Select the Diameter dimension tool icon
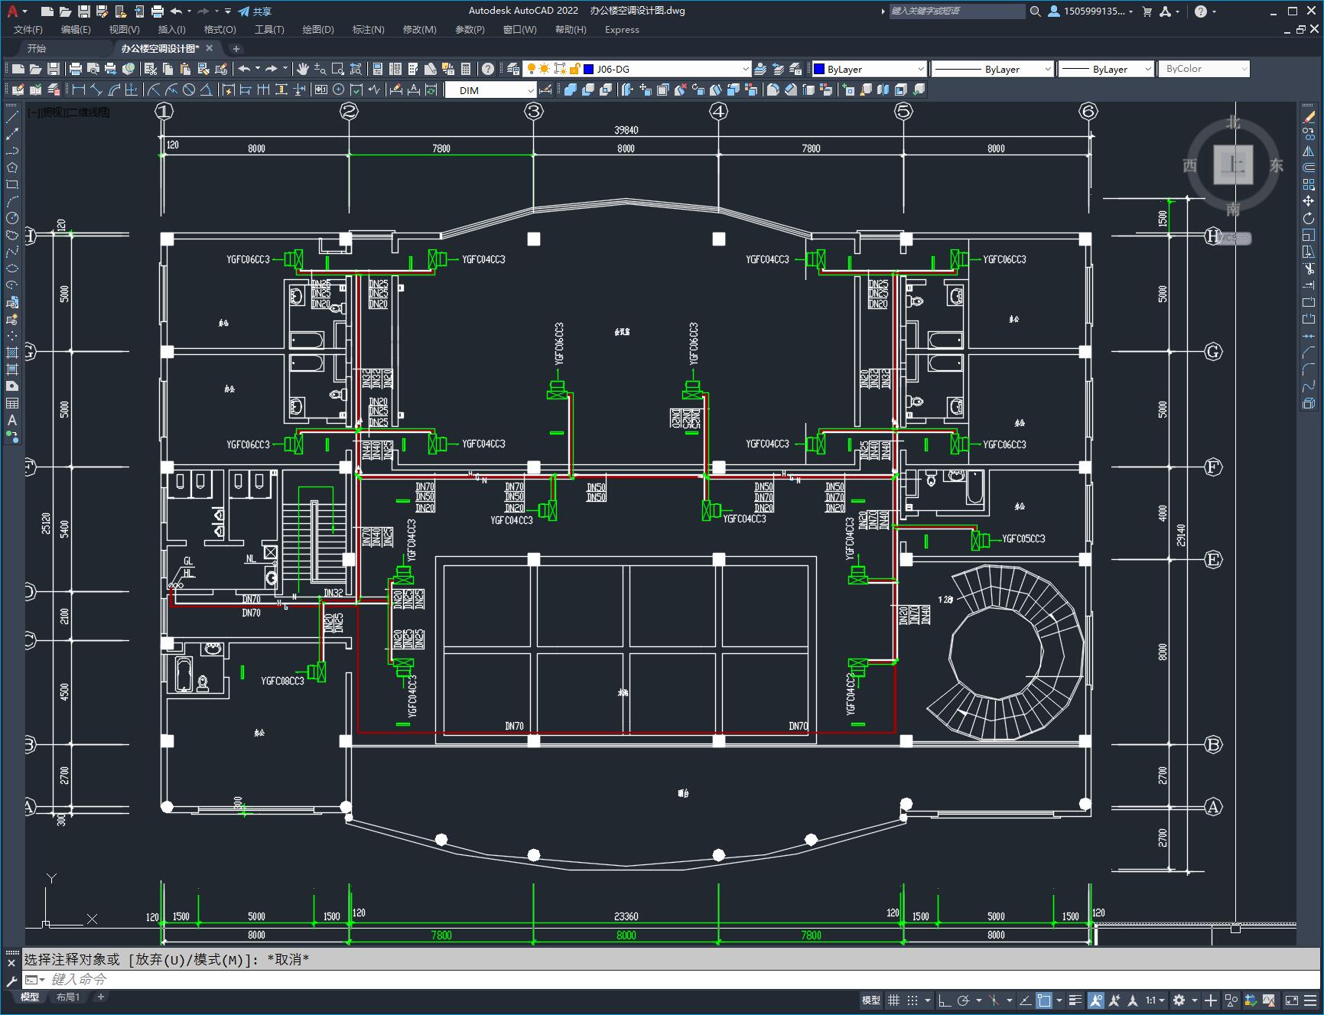This screenshot has width=1324, height=1015. coord(189,89)
